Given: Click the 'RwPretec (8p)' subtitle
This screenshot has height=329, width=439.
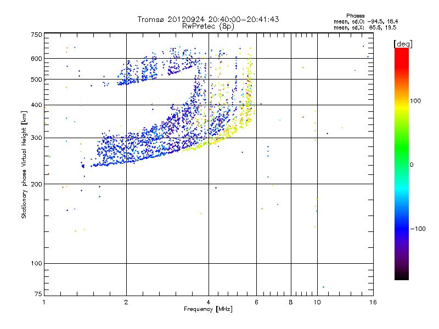Looking at the screenshot, I should [x=208, y=26].
